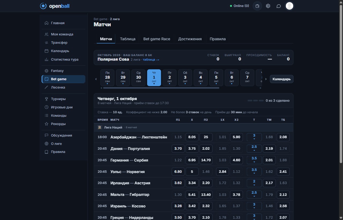
Task: Open the wallet icon in the top bar
Action: pos(257,6)
